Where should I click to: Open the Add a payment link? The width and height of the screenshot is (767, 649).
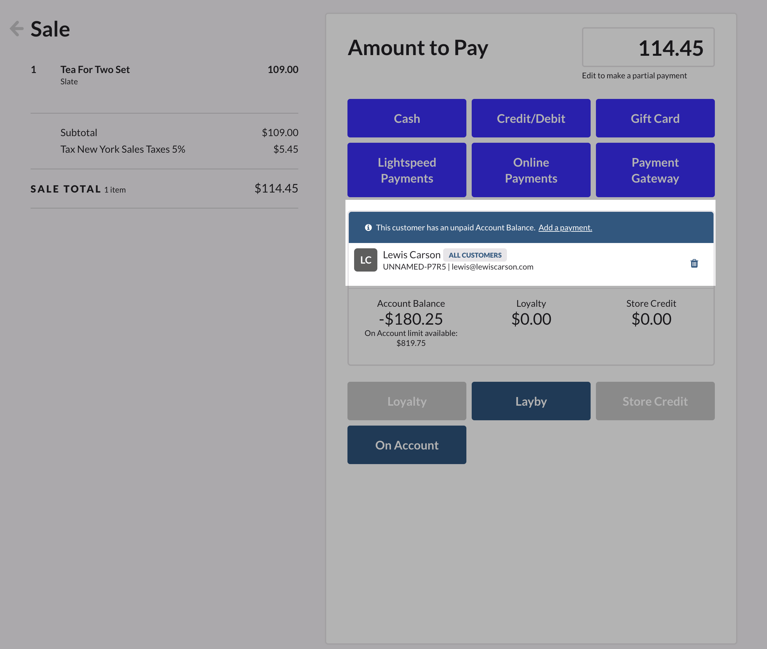point(565,227)
